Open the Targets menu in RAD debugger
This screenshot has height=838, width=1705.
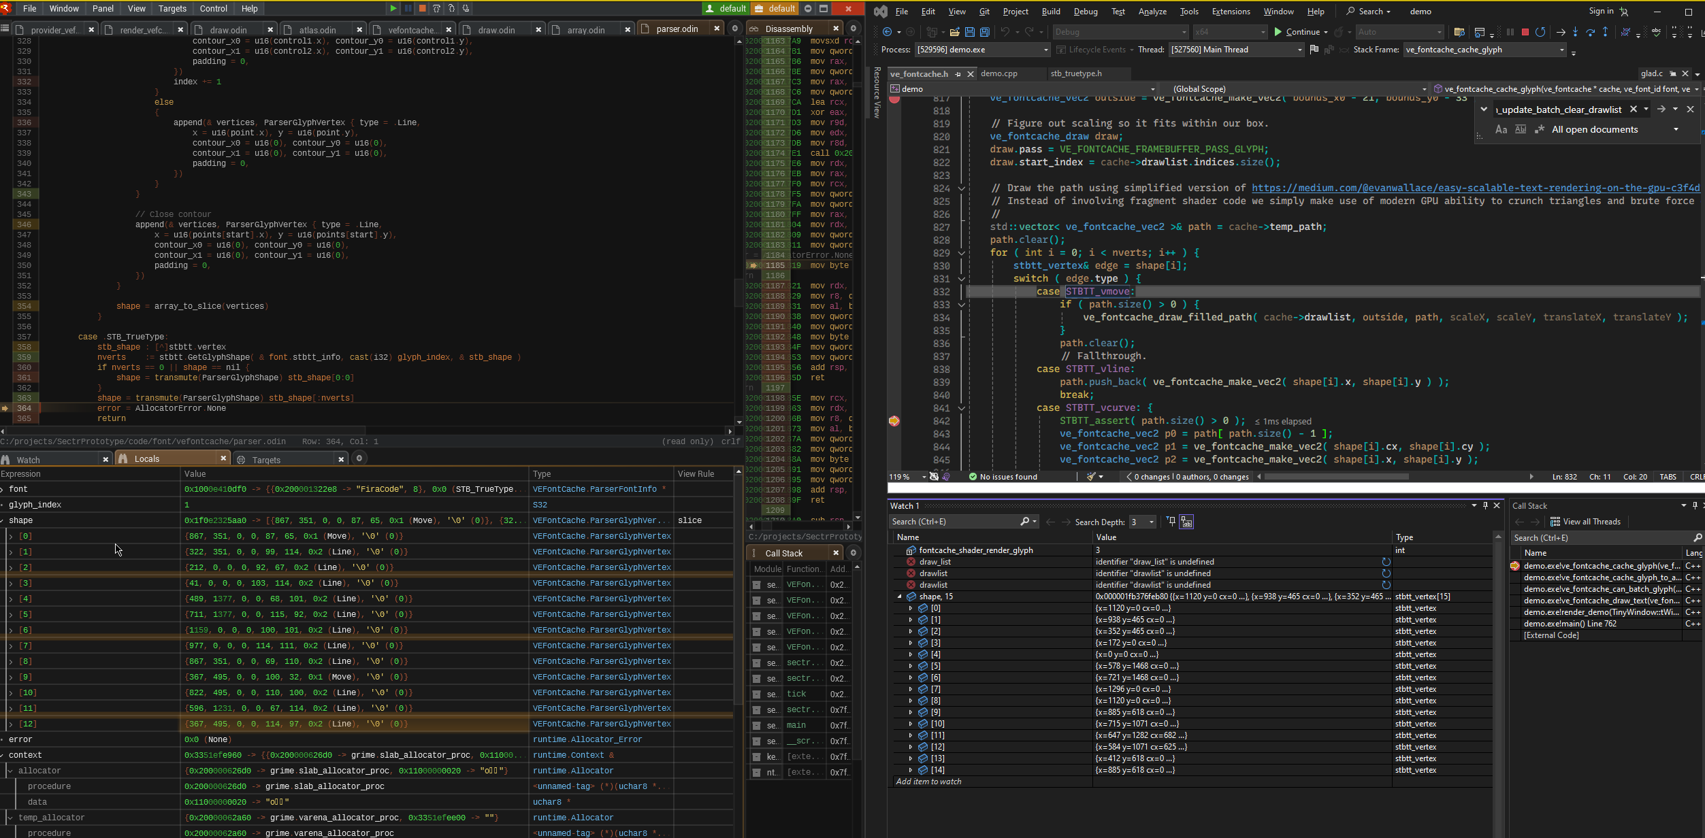tap(172, 9)
